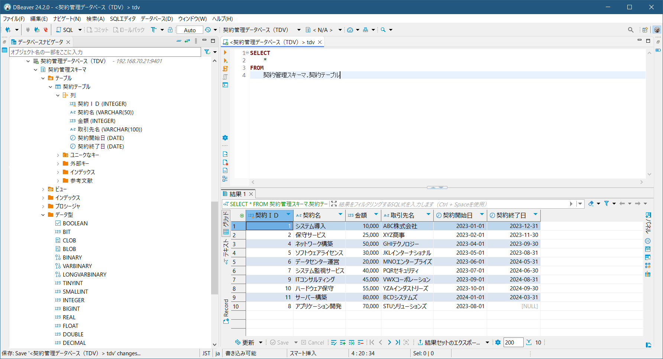The width and height of the screenshot is (663, 359).
Task: Open a new SQL script editor
Action: 65,30
